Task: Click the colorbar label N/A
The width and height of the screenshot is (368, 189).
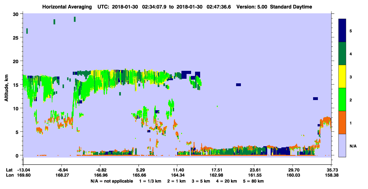Action: pyautogui.click(x=353, y=146)
